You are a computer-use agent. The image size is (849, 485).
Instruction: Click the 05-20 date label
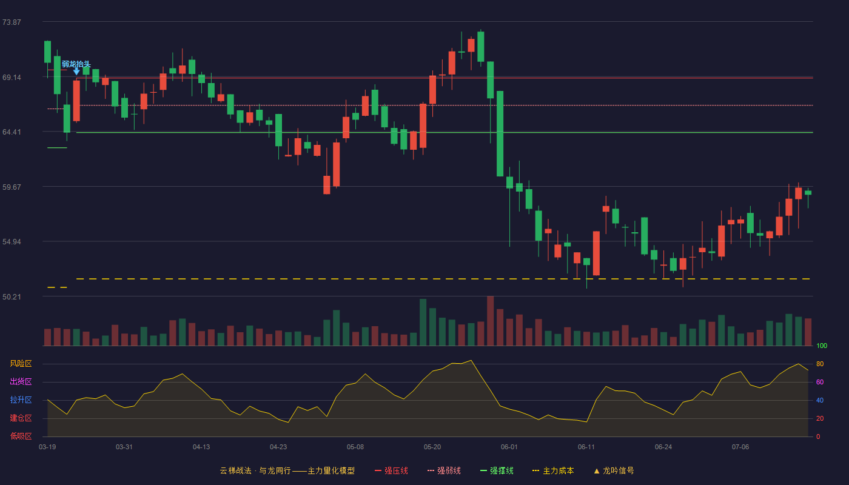click(x=432, y=447)
